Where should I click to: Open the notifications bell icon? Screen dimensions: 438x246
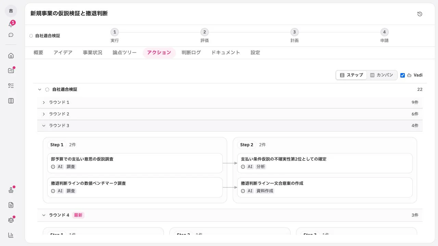pos(11,24)
